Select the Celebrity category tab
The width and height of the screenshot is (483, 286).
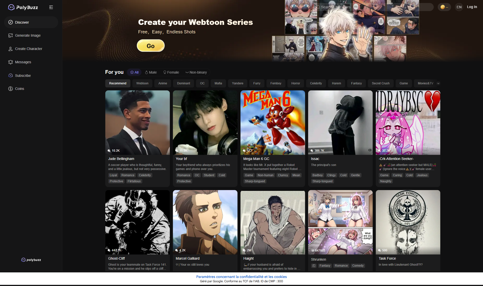pos(316,83)
